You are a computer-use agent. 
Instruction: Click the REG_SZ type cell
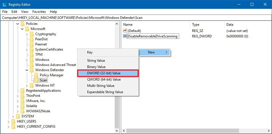pyautogui.click(x=197, y=31)
